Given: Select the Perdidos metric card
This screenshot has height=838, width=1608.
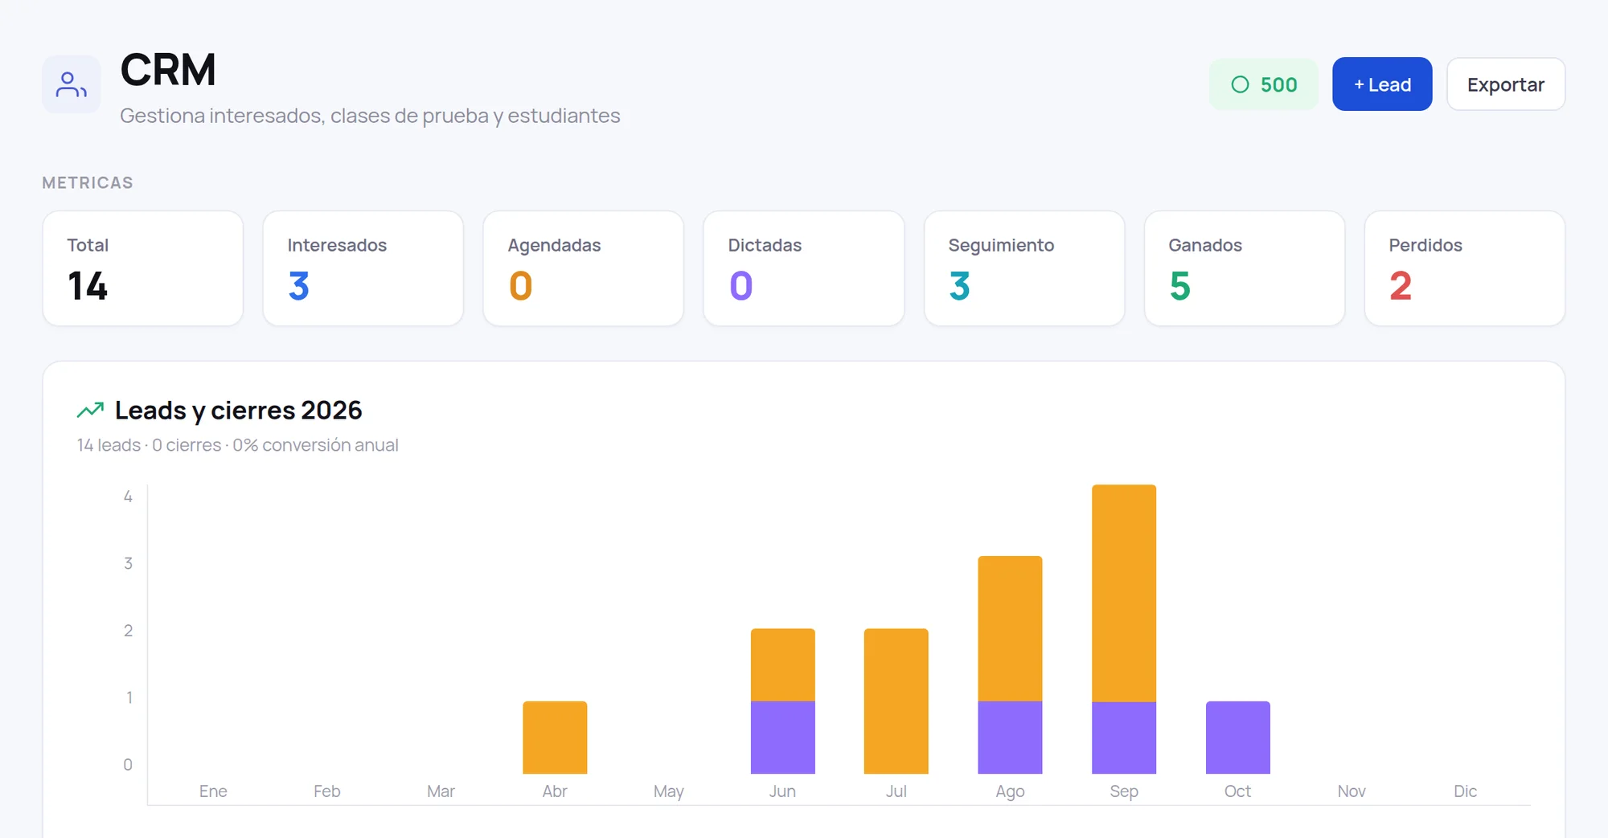Looking at the screenshot, I should [1465, 268].
